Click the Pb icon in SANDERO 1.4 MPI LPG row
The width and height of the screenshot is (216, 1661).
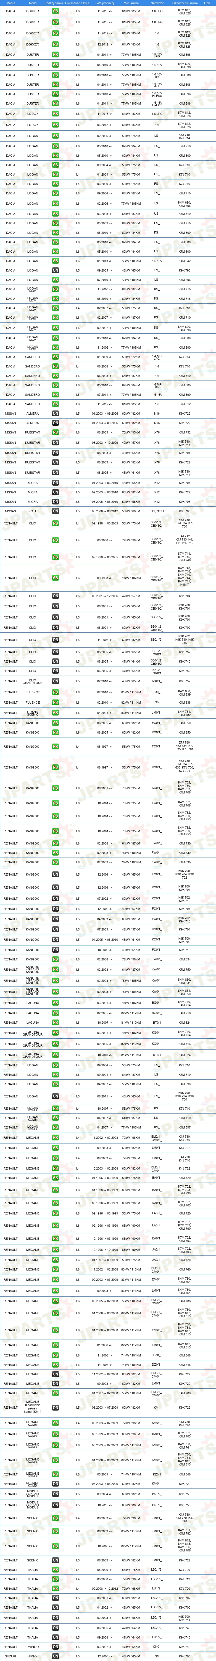[55, 357]
